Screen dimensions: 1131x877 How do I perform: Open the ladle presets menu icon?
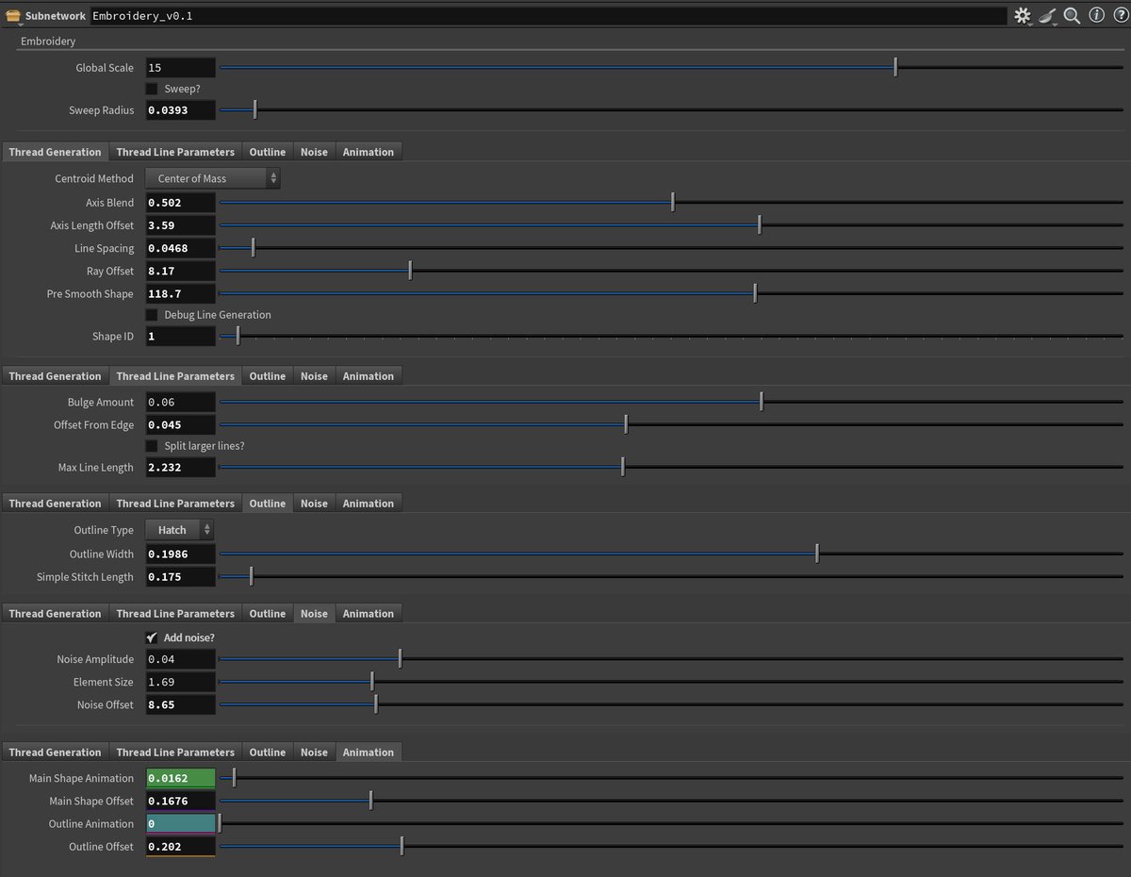[1048, 16]
